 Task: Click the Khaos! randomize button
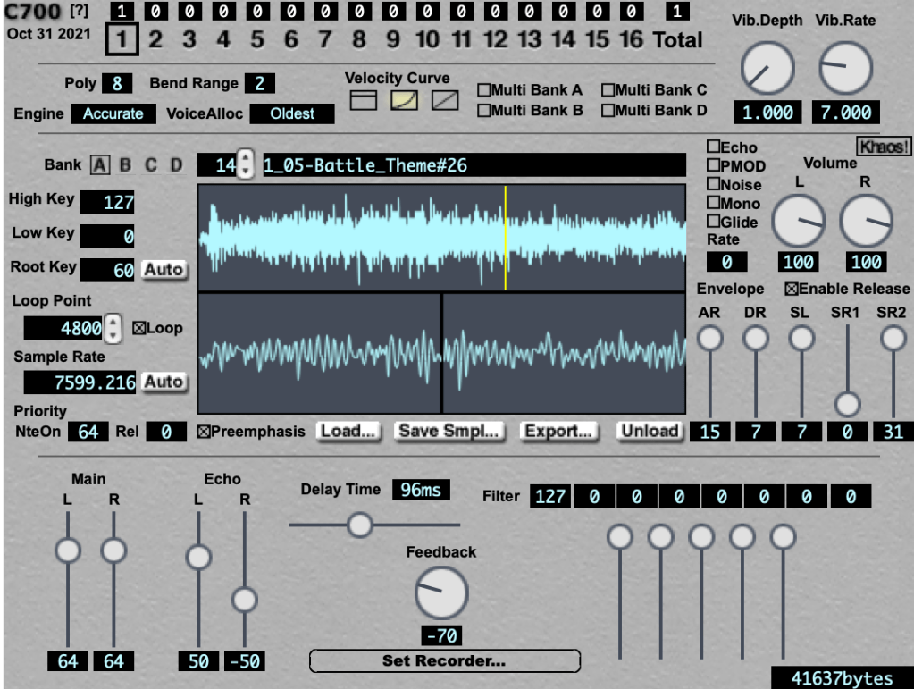[x=883, y=146]
